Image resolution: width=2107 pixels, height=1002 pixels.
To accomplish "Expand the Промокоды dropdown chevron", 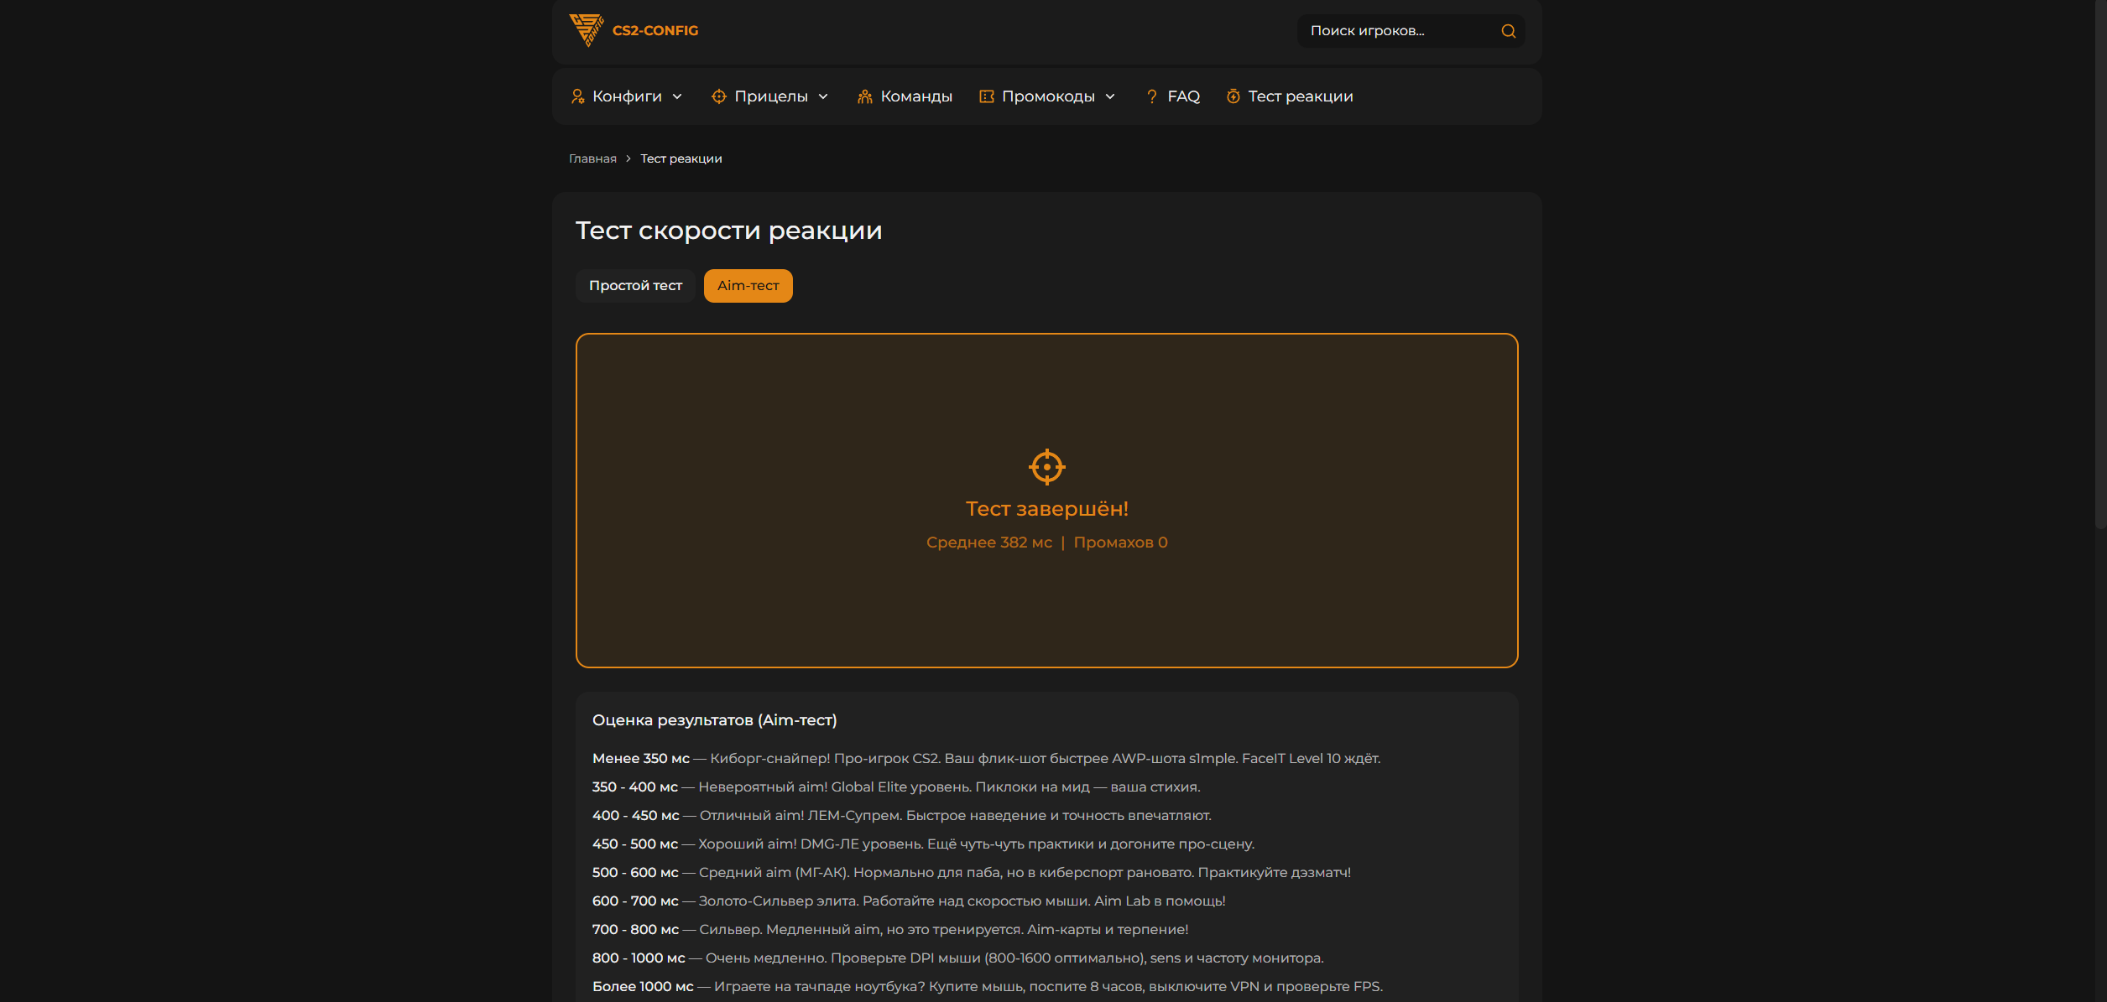I will 1110,96.
